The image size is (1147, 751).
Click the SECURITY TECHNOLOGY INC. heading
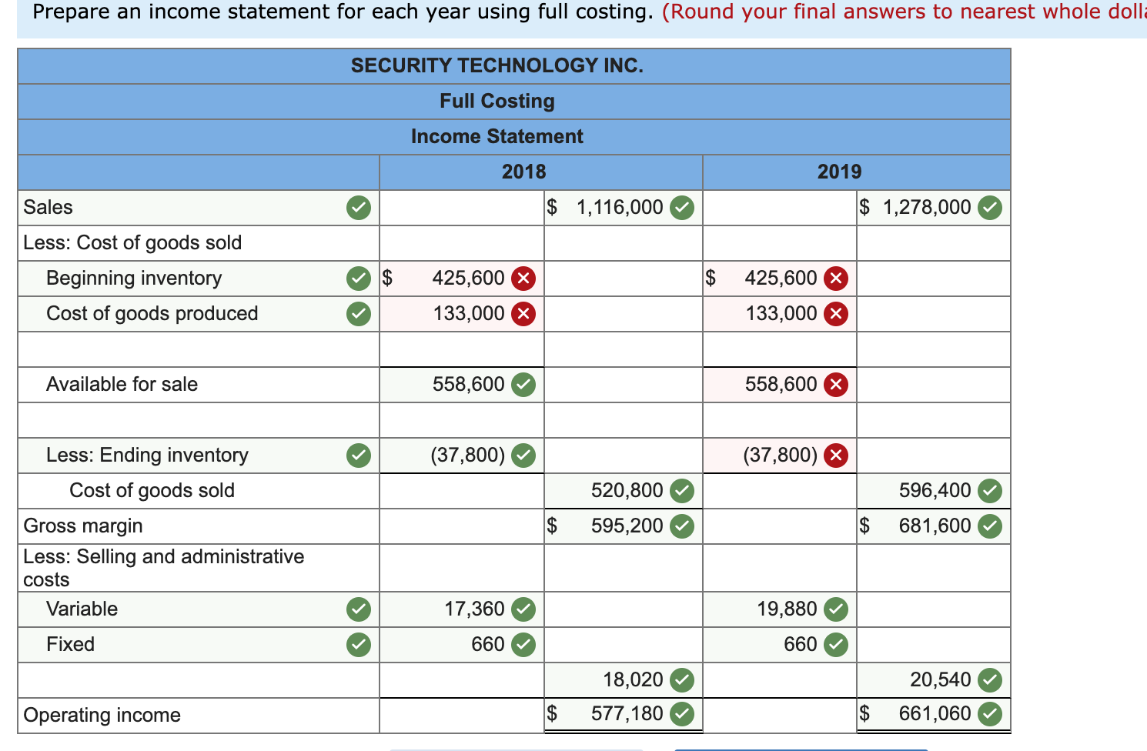pos(497,65)
